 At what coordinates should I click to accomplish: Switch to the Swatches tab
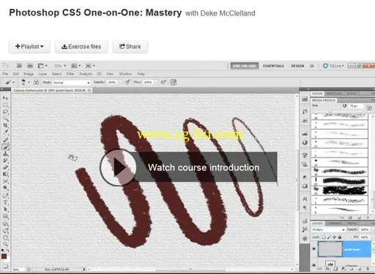tap(334, 94)
